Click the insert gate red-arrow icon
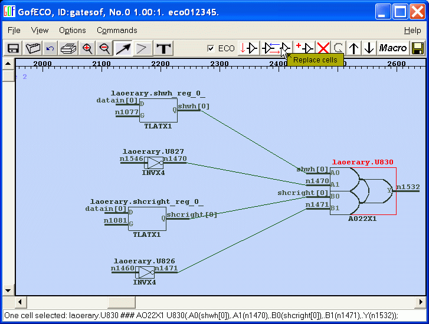Screen dimensions: 429x324 pos(248,48)
